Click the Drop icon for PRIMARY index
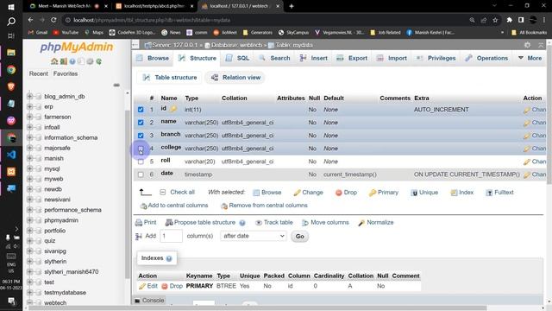 click(x=165, y=286)
